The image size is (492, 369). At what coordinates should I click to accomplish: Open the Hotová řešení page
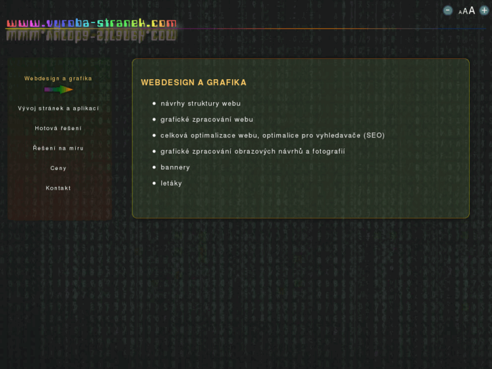[58, 128]
